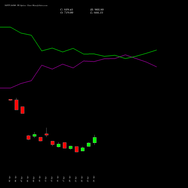Select the green candle above 24 Apr
Image resolution: width=188 pixels, height=188 pixels.
click(95, 140)
